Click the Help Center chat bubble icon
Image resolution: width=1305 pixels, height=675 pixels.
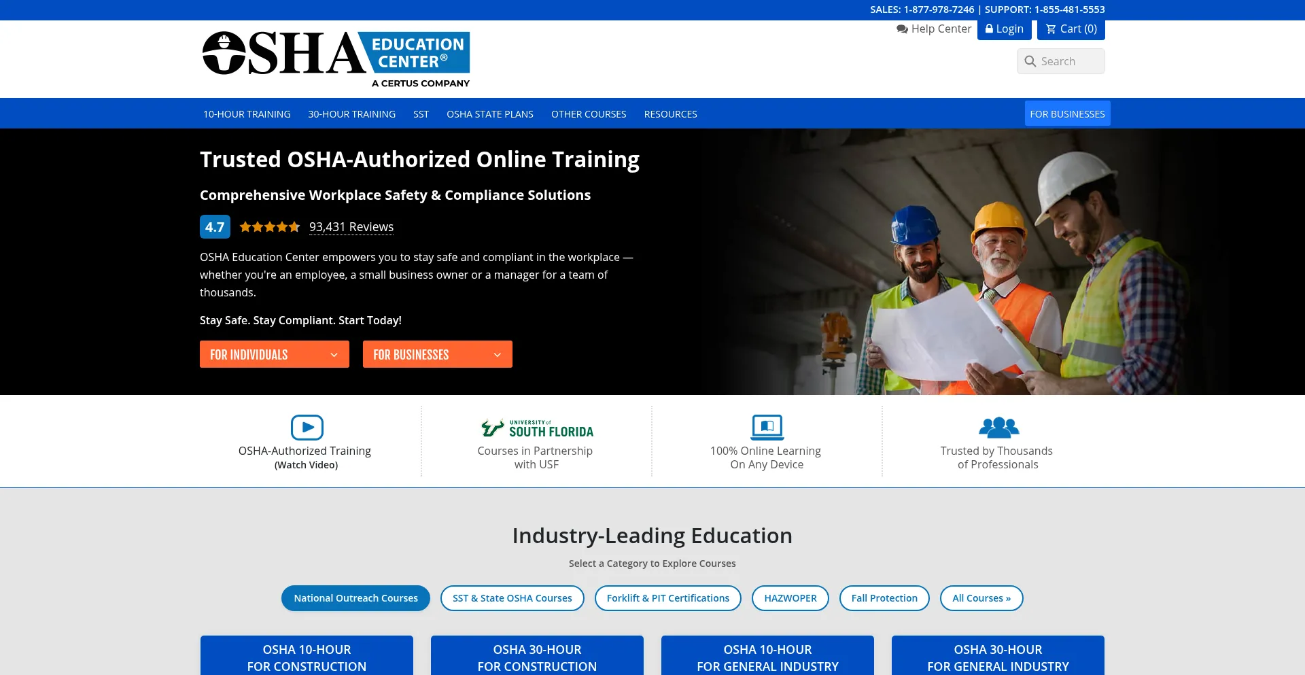(x=902, y=29)
